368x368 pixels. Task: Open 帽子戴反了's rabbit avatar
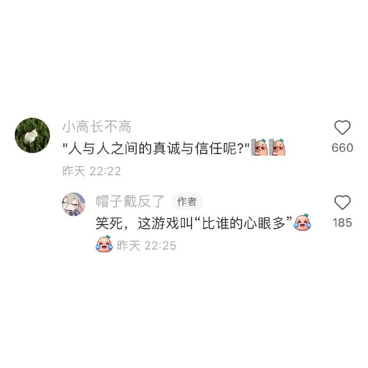pyautogui.click(x=74, y=204)
